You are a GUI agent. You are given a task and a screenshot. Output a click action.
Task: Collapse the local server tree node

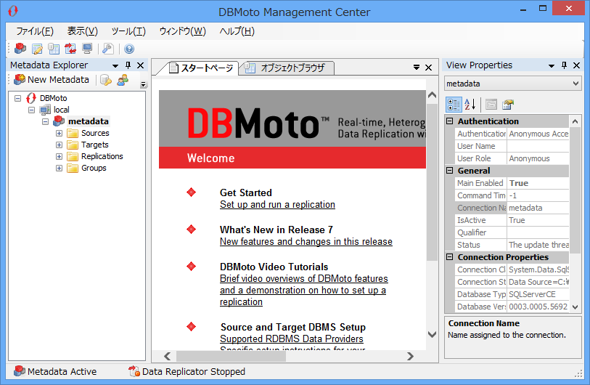coord(32,110)
